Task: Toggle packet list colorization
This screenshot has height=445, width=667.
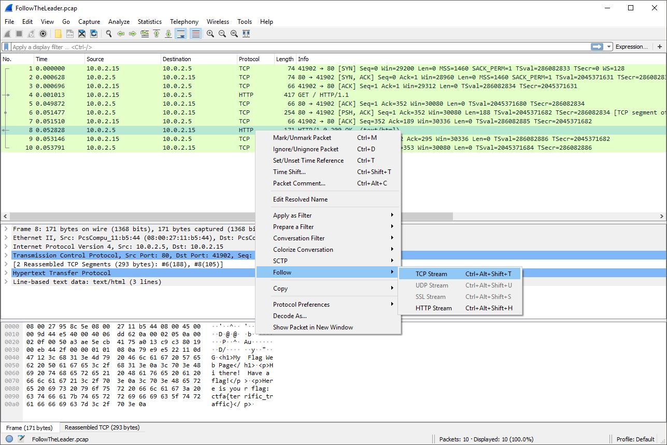Action: (x=195, y=34)
